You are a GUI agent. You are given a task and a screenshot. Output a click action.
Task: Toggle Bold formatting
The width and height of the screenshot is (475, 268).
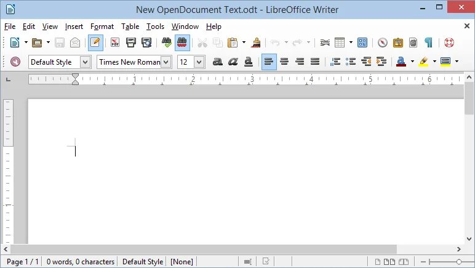tap(218, 62)
